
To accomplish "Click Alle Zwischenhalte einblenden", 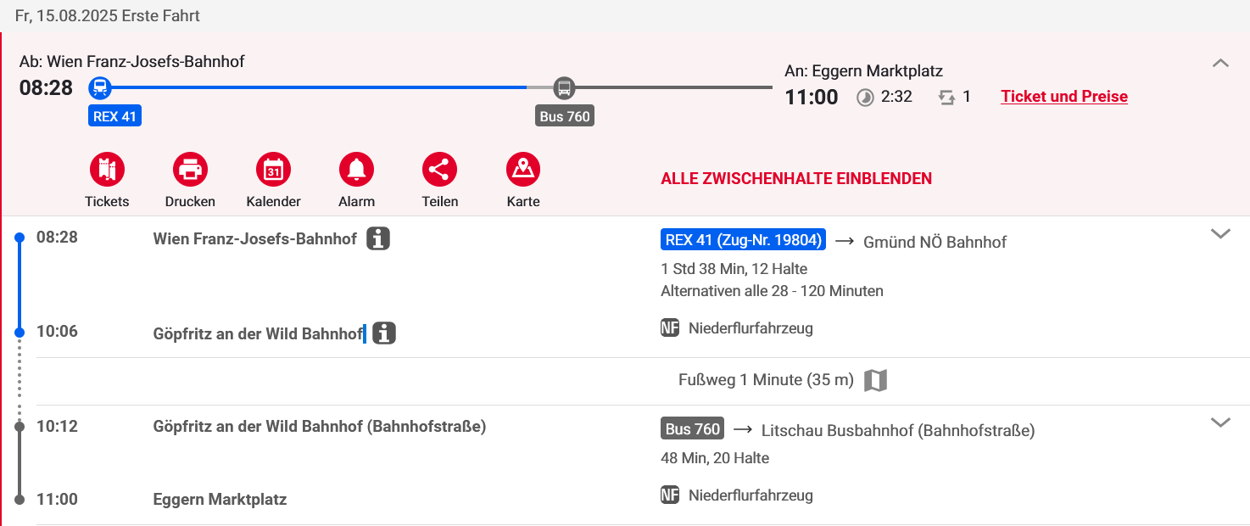I will pyautogui.click(x=795, y=179).
